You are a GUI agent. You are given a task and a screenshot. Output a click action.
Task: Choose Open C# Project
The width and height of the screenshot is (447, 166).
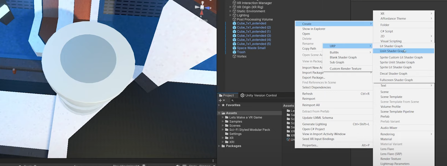tap(334, 129)
